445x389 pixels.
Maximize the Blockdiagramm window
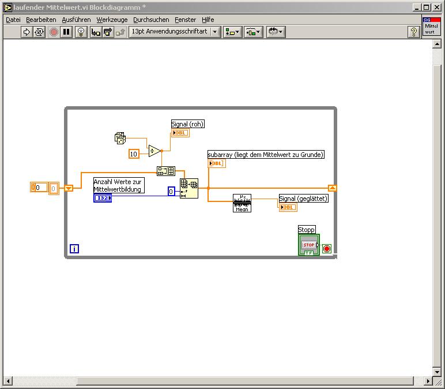427,8
